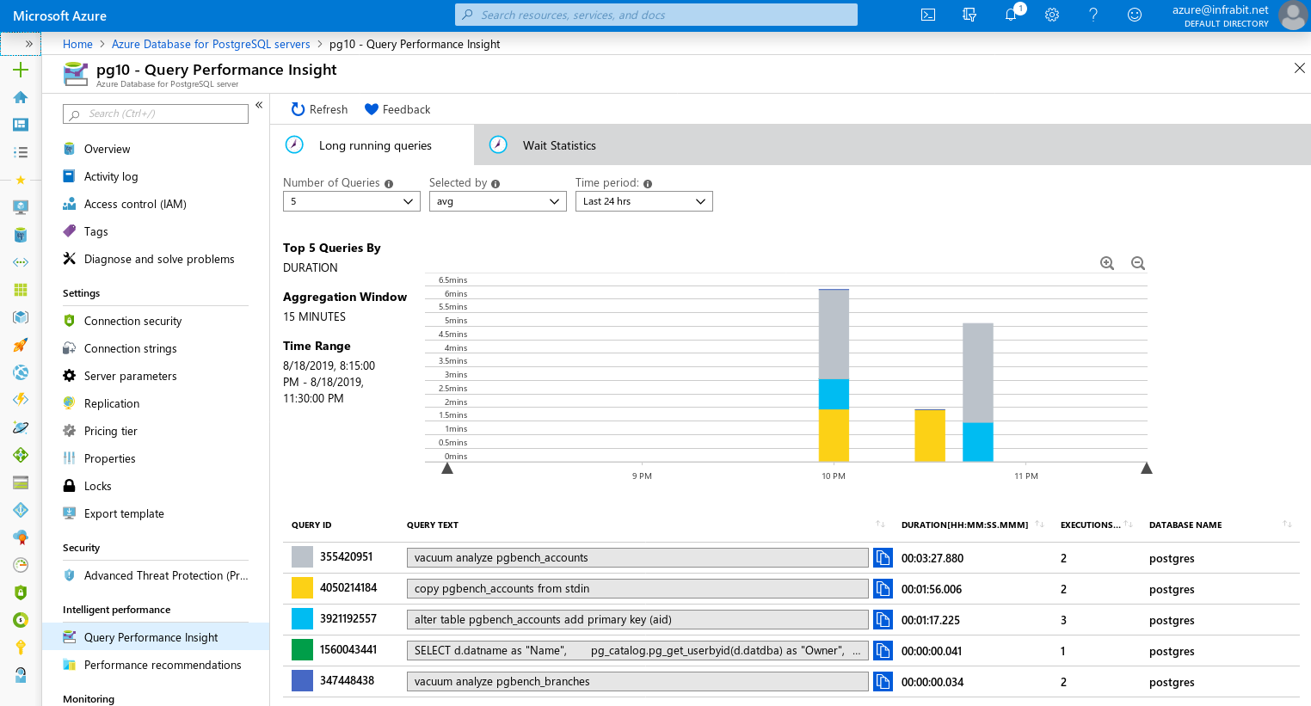Sort by Executions column arrows

coord(1129,525)
